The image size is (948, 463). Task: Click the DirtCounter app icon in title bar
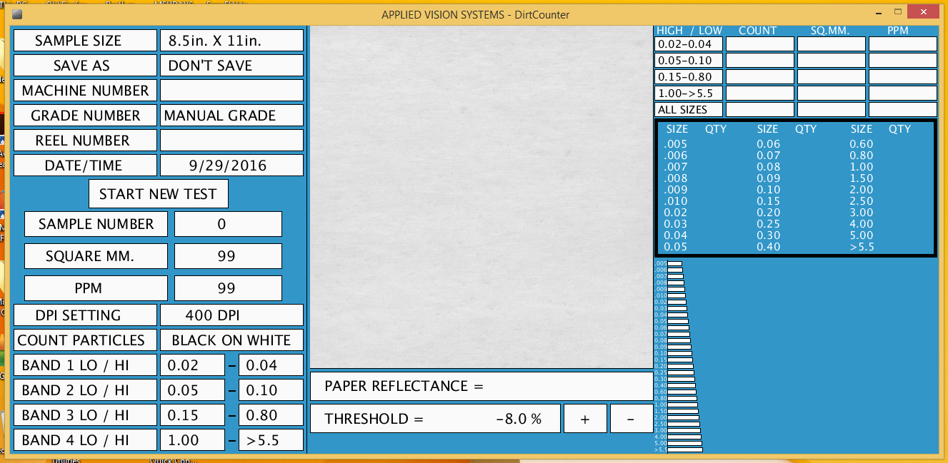click(x=18, y=14)
